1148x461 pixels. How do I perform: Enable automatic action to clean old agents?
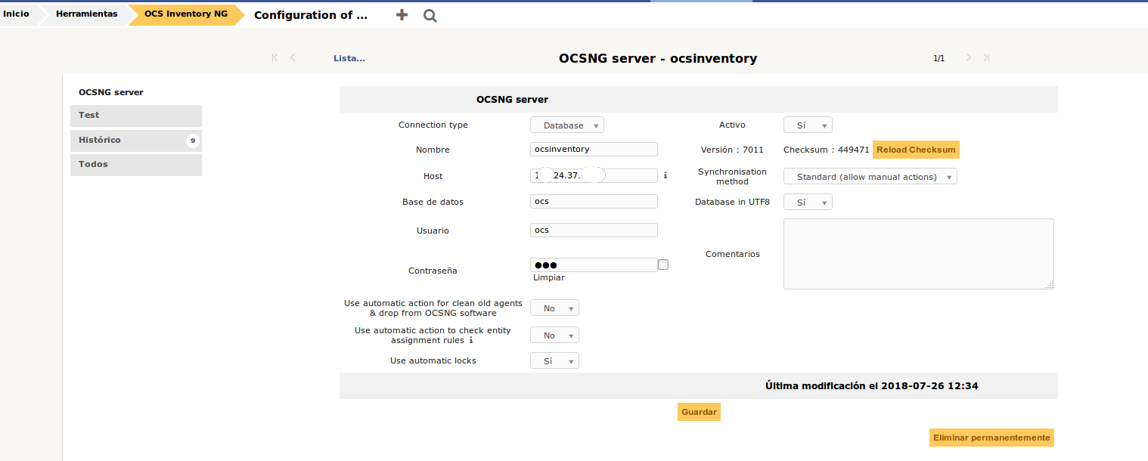pos(554,308)
